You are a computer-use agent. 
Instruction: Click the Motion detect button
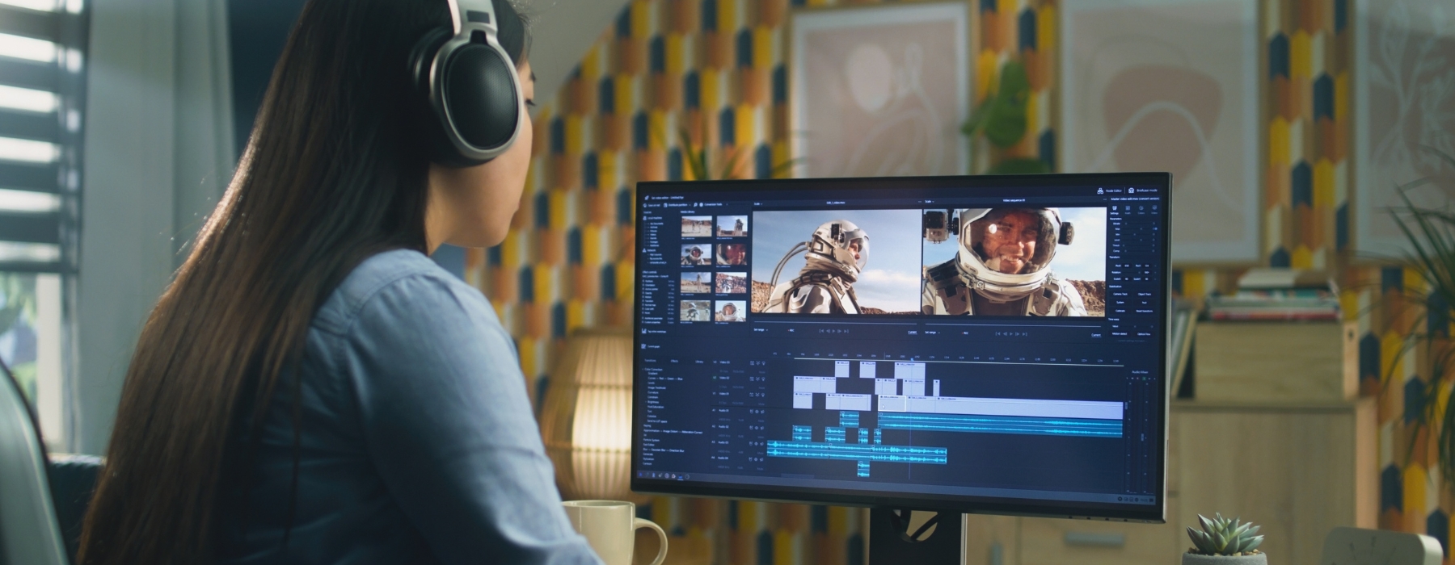[x=1120, y=334]
